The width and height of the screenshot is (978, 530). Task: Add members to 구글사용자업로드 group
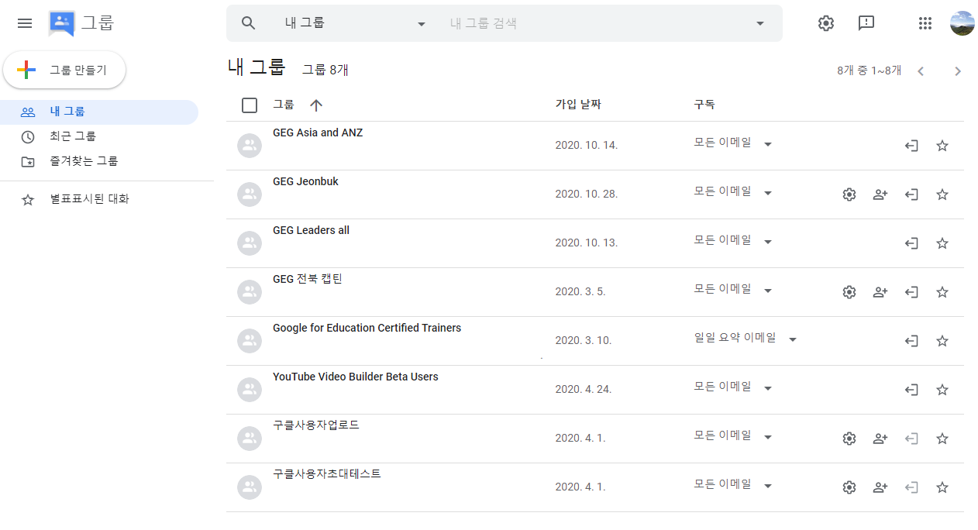click(880, 439)
